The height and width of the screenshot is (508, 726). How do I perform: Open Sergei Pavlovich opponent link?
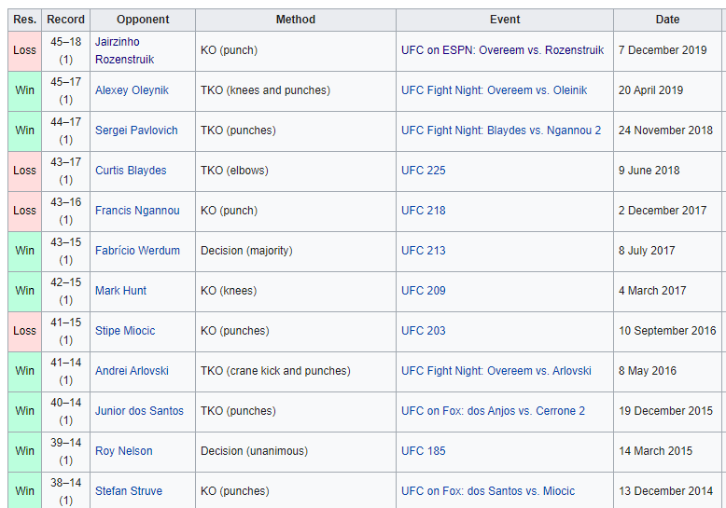(x=136, y=130)
